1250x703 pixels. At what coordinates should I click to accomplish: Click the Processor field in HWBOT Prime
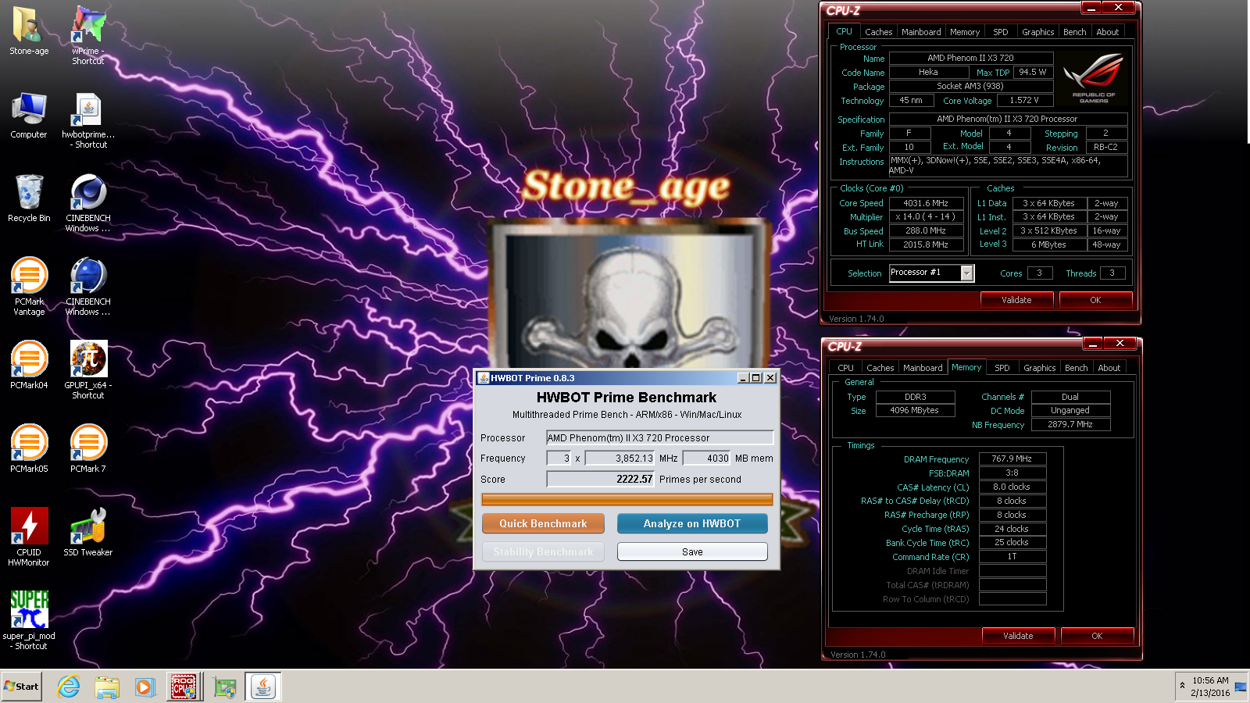click(660, 438)
